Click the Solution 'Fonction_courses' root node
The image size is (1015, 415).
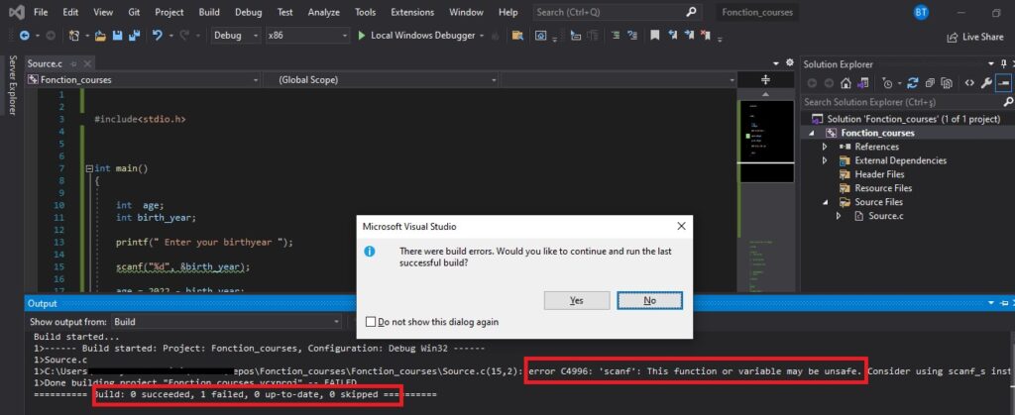(x=908, y=119)
